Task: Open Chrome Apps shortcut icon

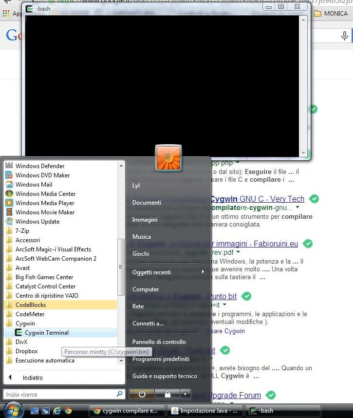Action: pyautogui.click(x=6, y=13)
